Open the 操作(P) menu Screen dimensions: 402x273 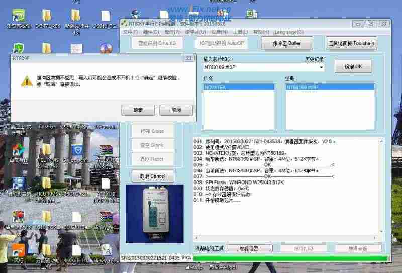[172, 32]
